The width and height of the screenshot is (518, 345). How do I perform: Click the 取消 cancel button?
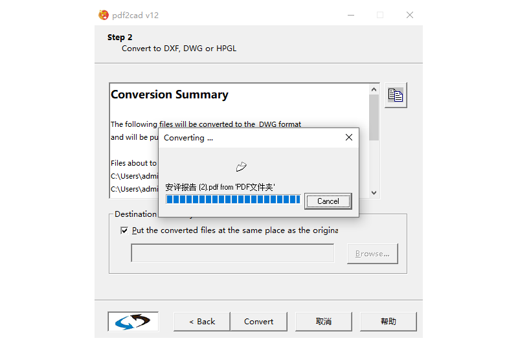[x=324, y=321]
